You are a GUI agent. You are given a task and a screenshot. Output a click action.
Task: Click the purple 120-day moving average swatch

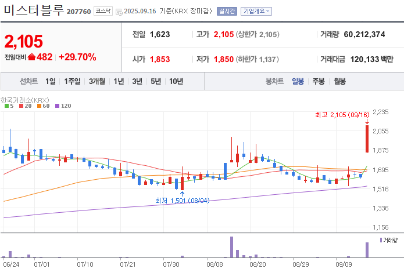(x=57, y=106)
